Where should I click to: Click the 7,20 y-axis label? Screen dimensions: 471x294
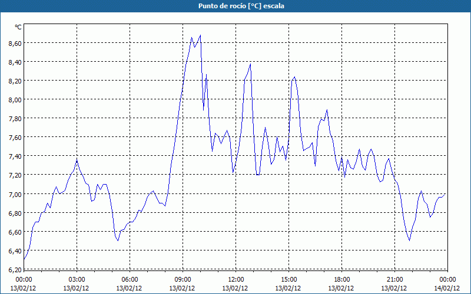coord(15,175)
